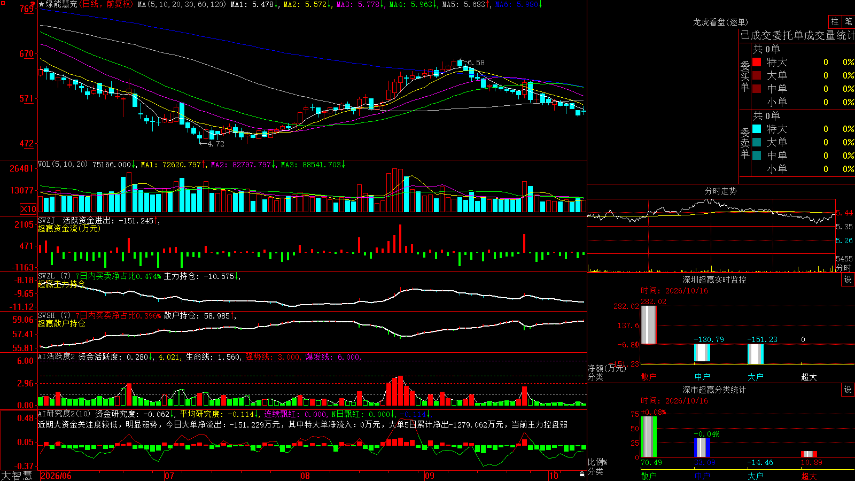Click the 深市超赢分类统计 panel title
Image resolution: width=855 pixels, height=481 pixels.
click(x=714, y=390)
